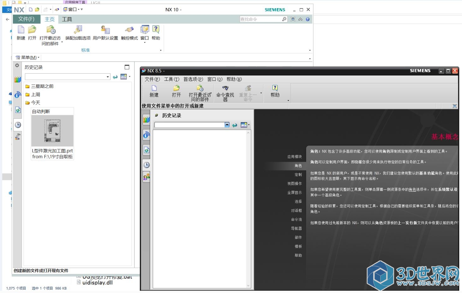462x293 pixels.
Task: Click 视图操作 link on NX 8.5 welcome page
Action: [x=295, y=183]
